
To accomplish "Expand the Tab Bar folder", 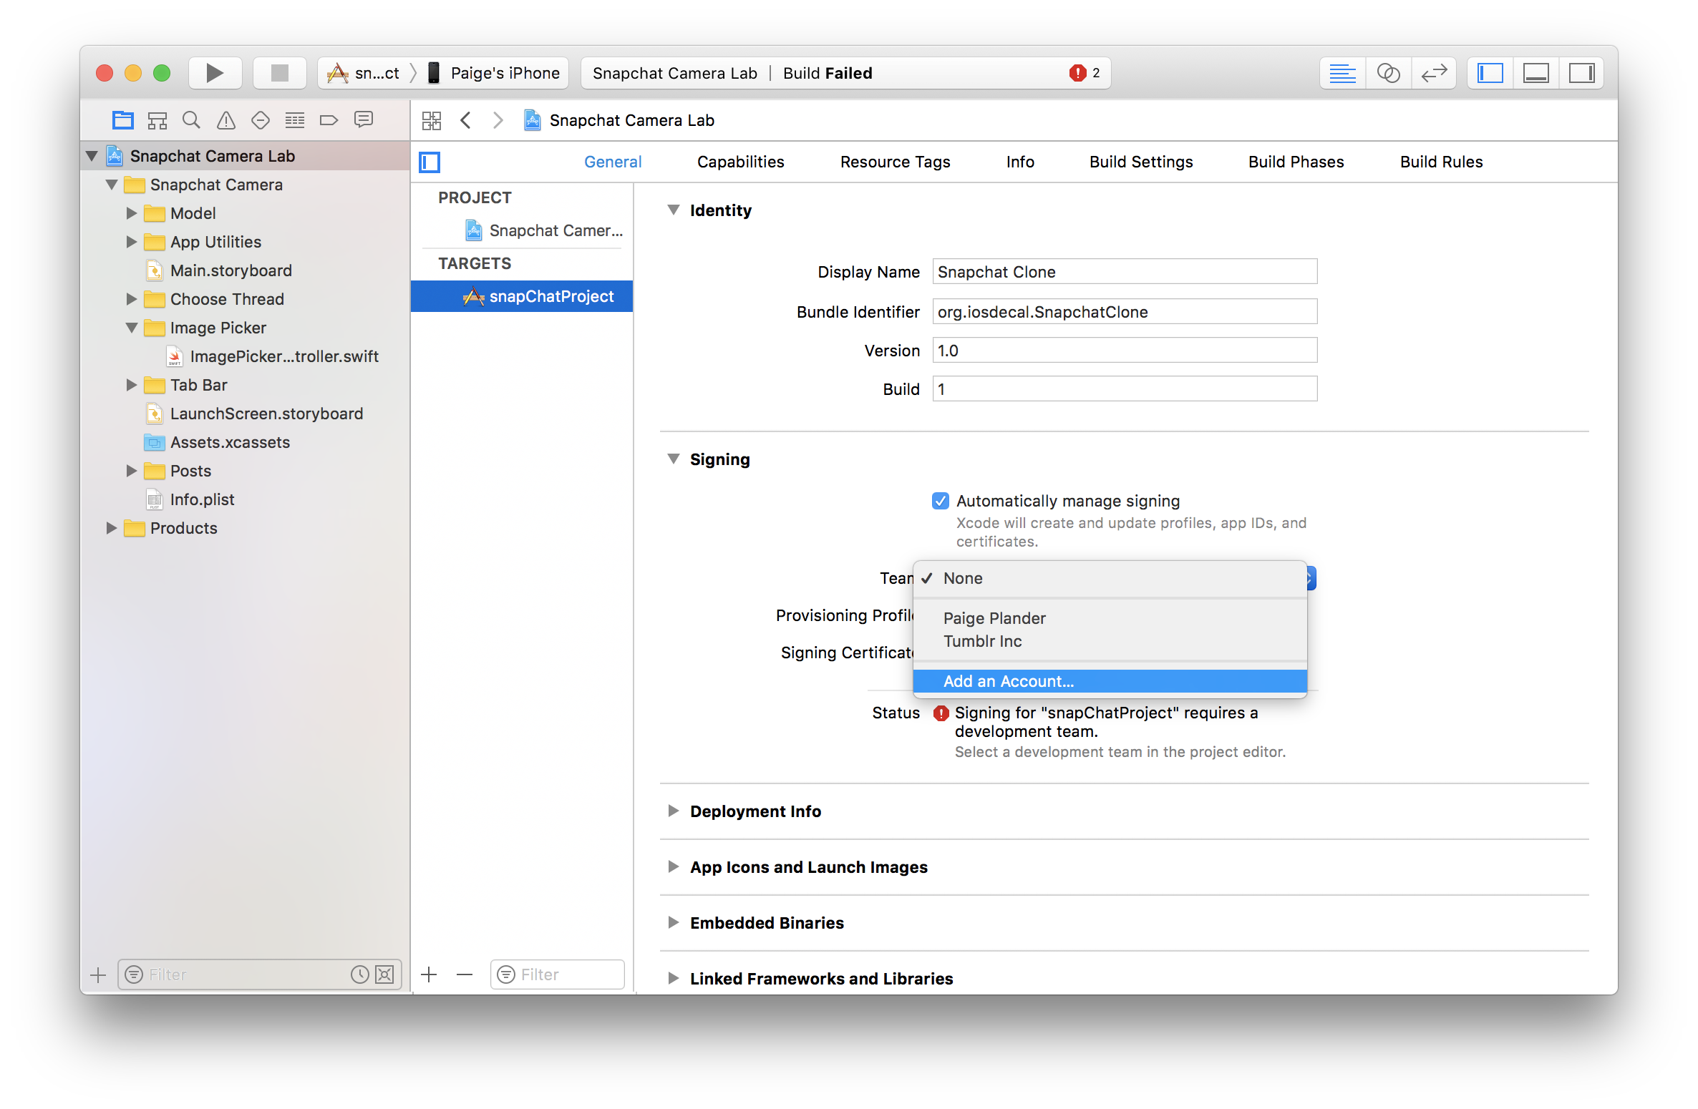I will coord(132,385).
